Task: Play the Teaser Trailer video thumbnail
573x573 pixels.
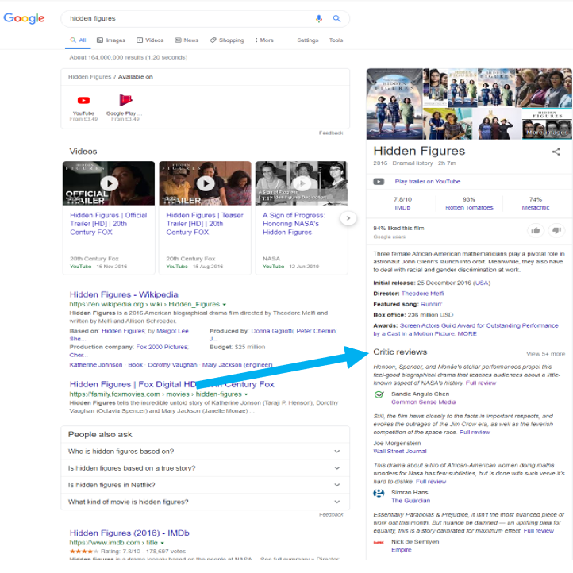Action: (x=206, y=183)
